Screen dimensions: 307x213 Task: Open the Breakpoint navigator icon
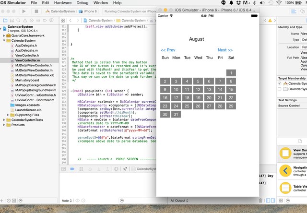pyautogui.click(x=45, y=20)
